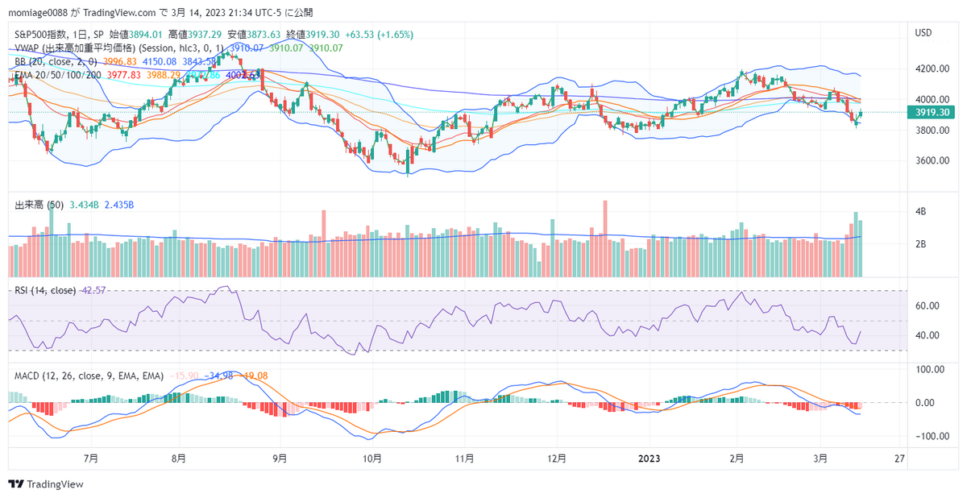Click the volume average value 2.435B
967x498 pixels.
pyautogui.click(x=118, y=205)
